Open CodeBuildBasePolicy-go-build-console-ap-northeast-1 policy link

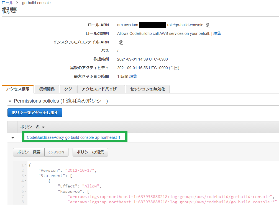pyautogui.click(x=73, y=137)
